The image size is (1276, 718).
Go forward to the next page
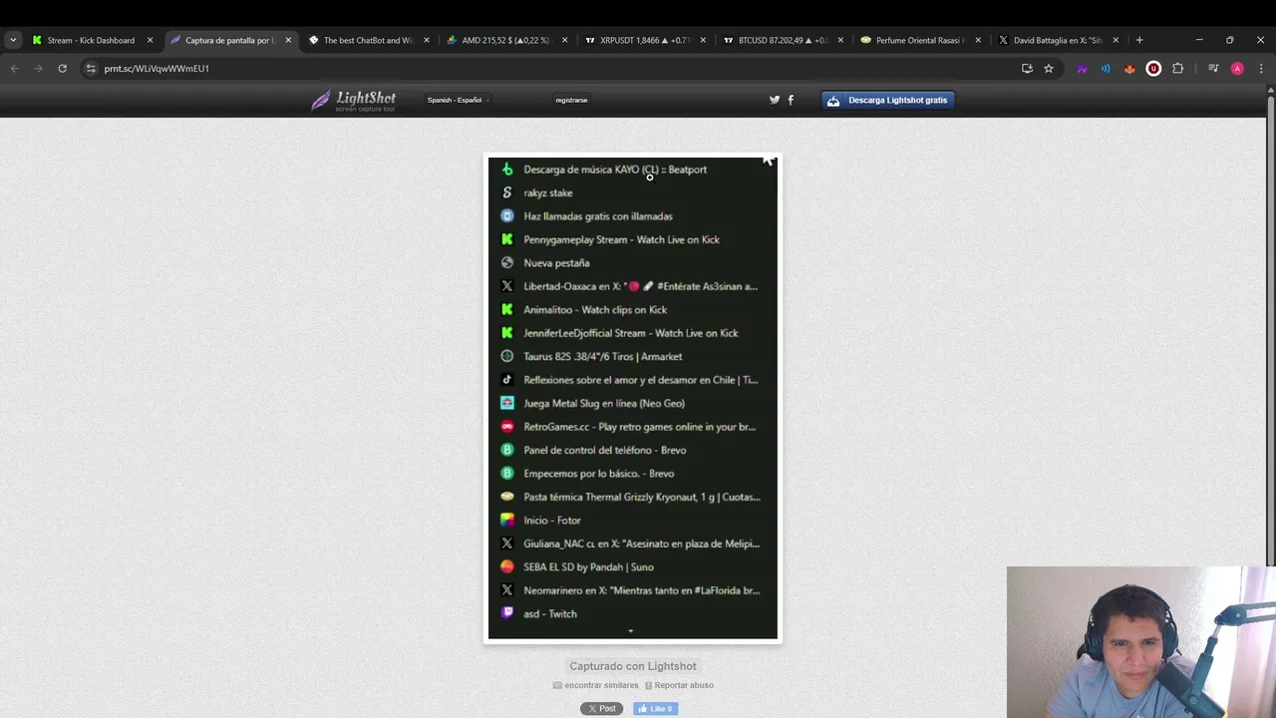pos(38,68)
